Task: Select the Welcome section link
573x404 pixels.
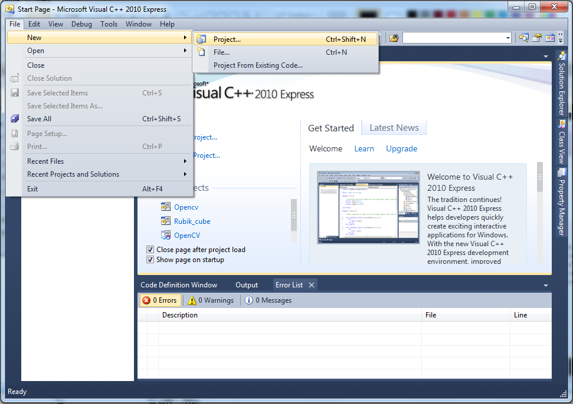Action: pos(326,149)
